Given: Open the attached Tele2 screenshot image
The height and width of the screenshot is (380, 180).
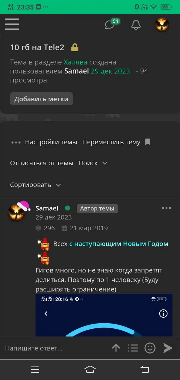Looking at the screenshot, I should [104, 315].
